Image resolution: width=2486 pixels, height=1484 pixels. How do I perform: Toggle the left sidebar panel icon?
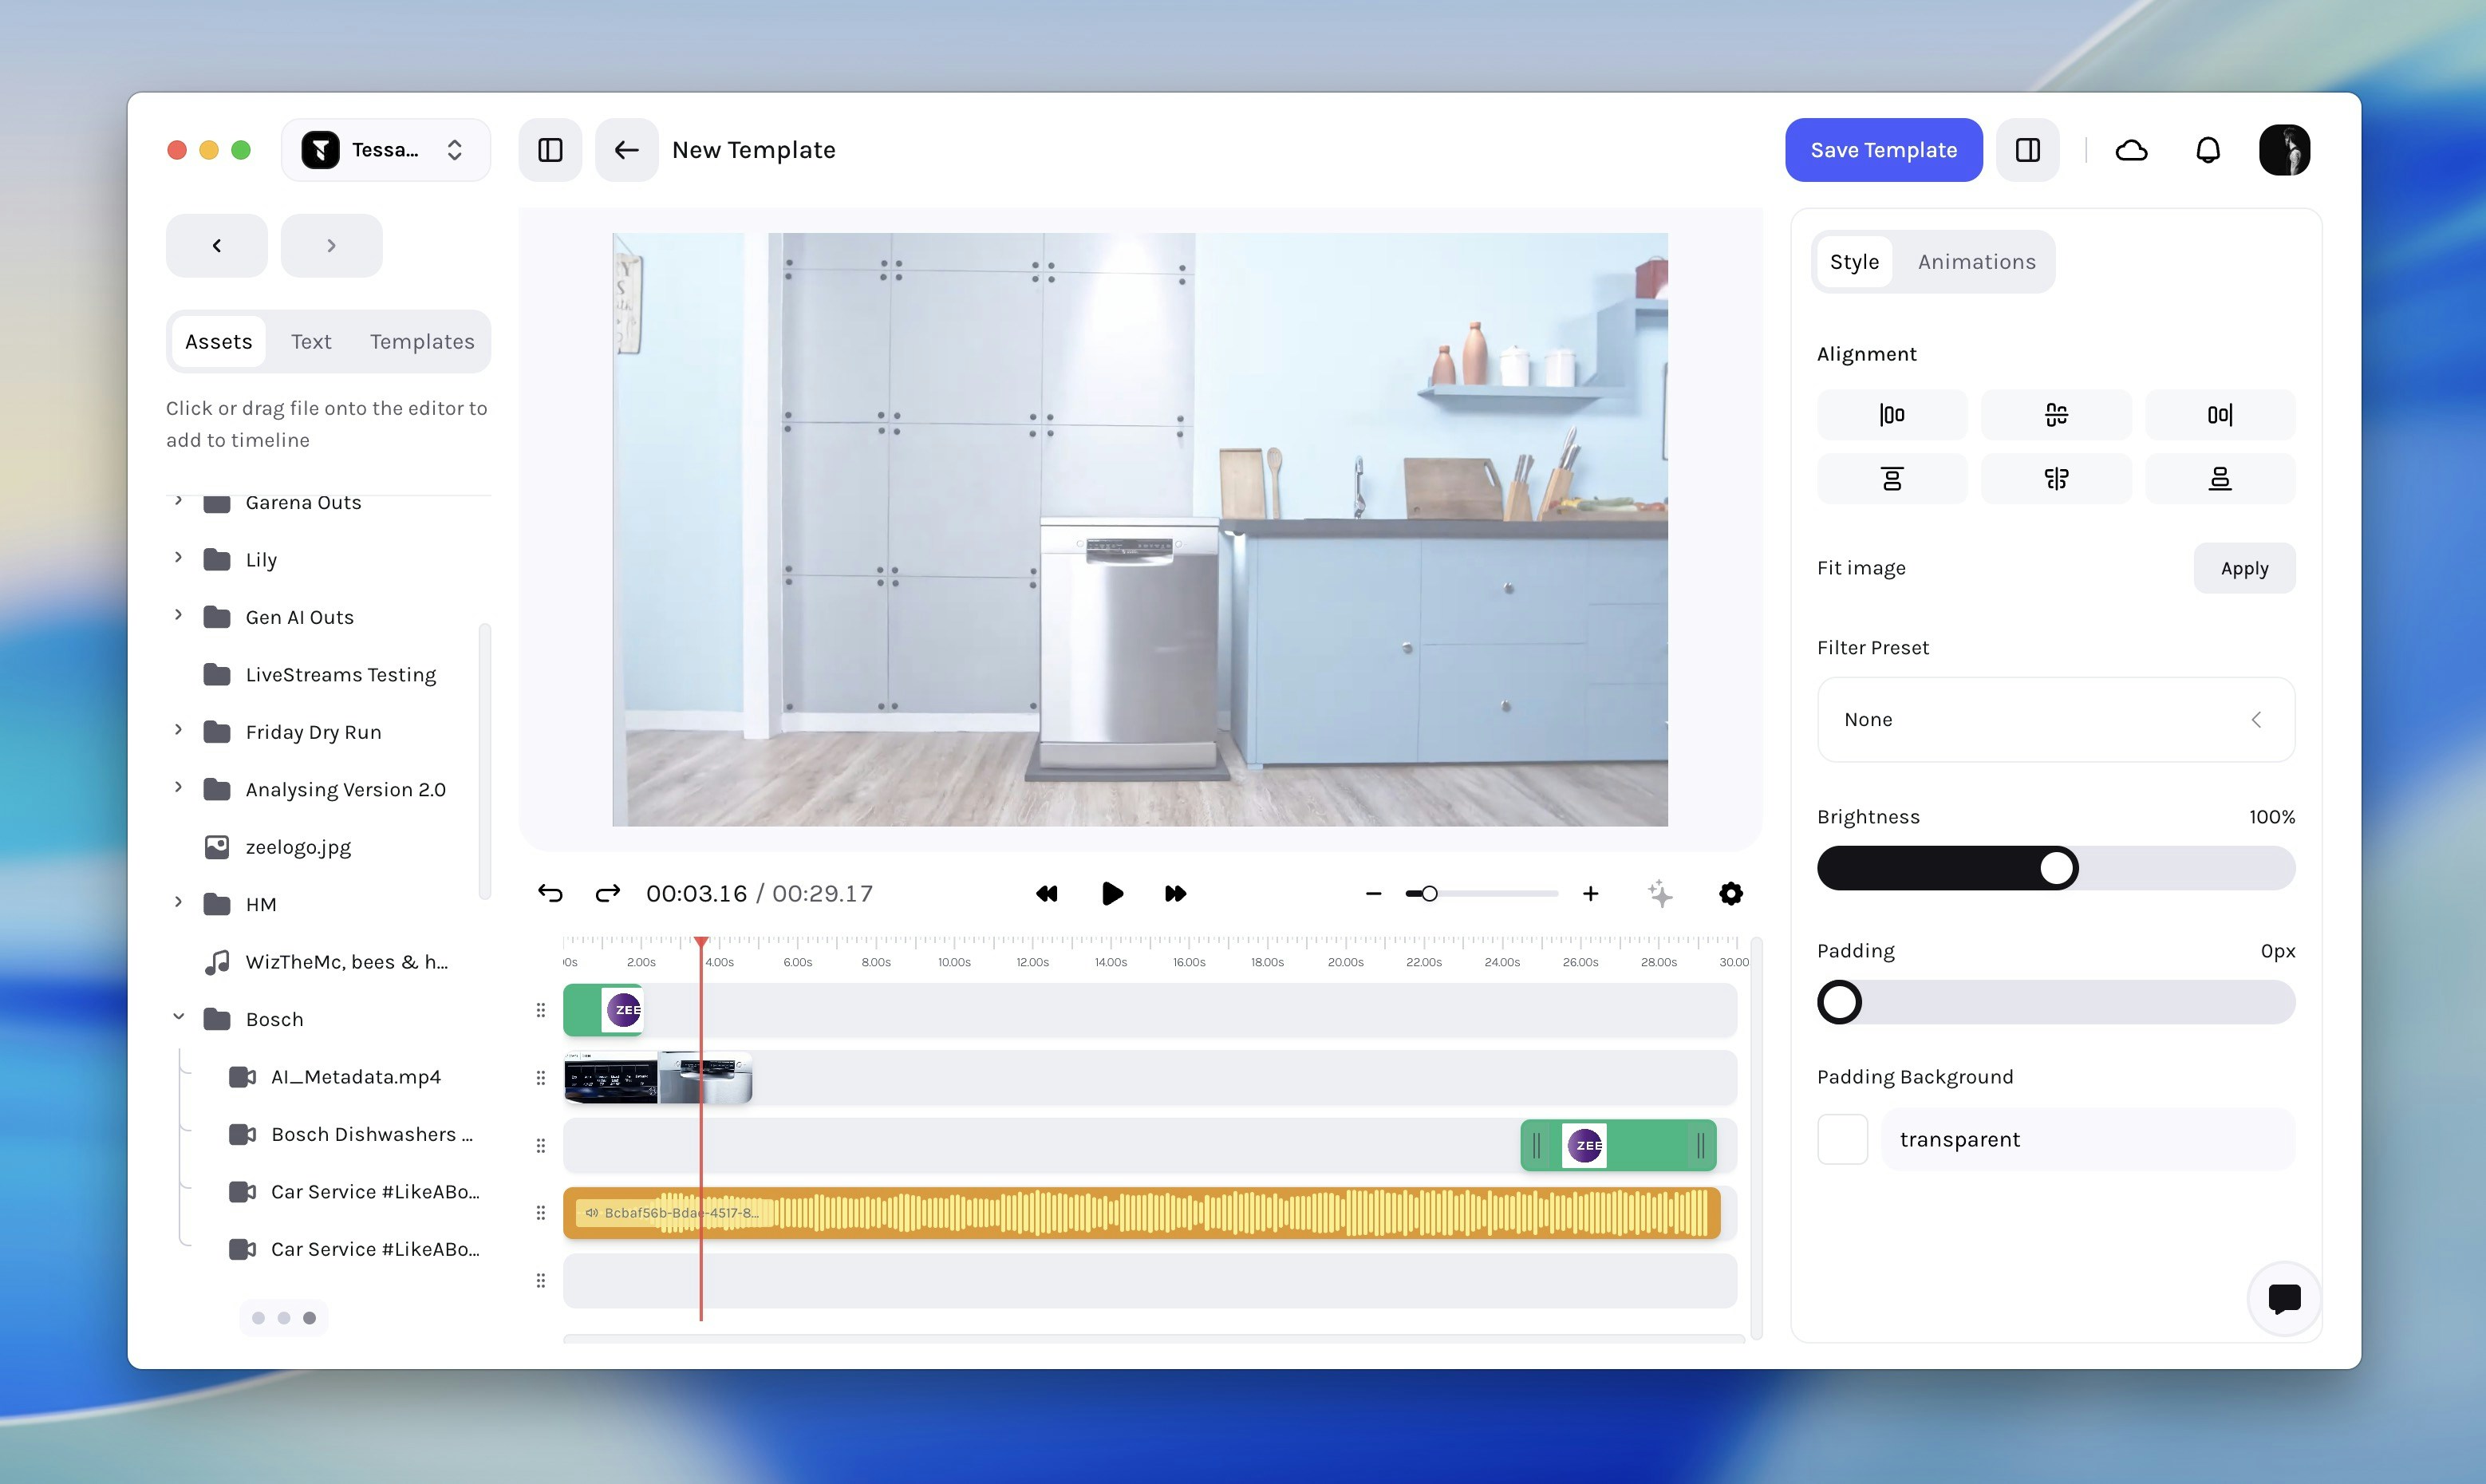[549, 149]
